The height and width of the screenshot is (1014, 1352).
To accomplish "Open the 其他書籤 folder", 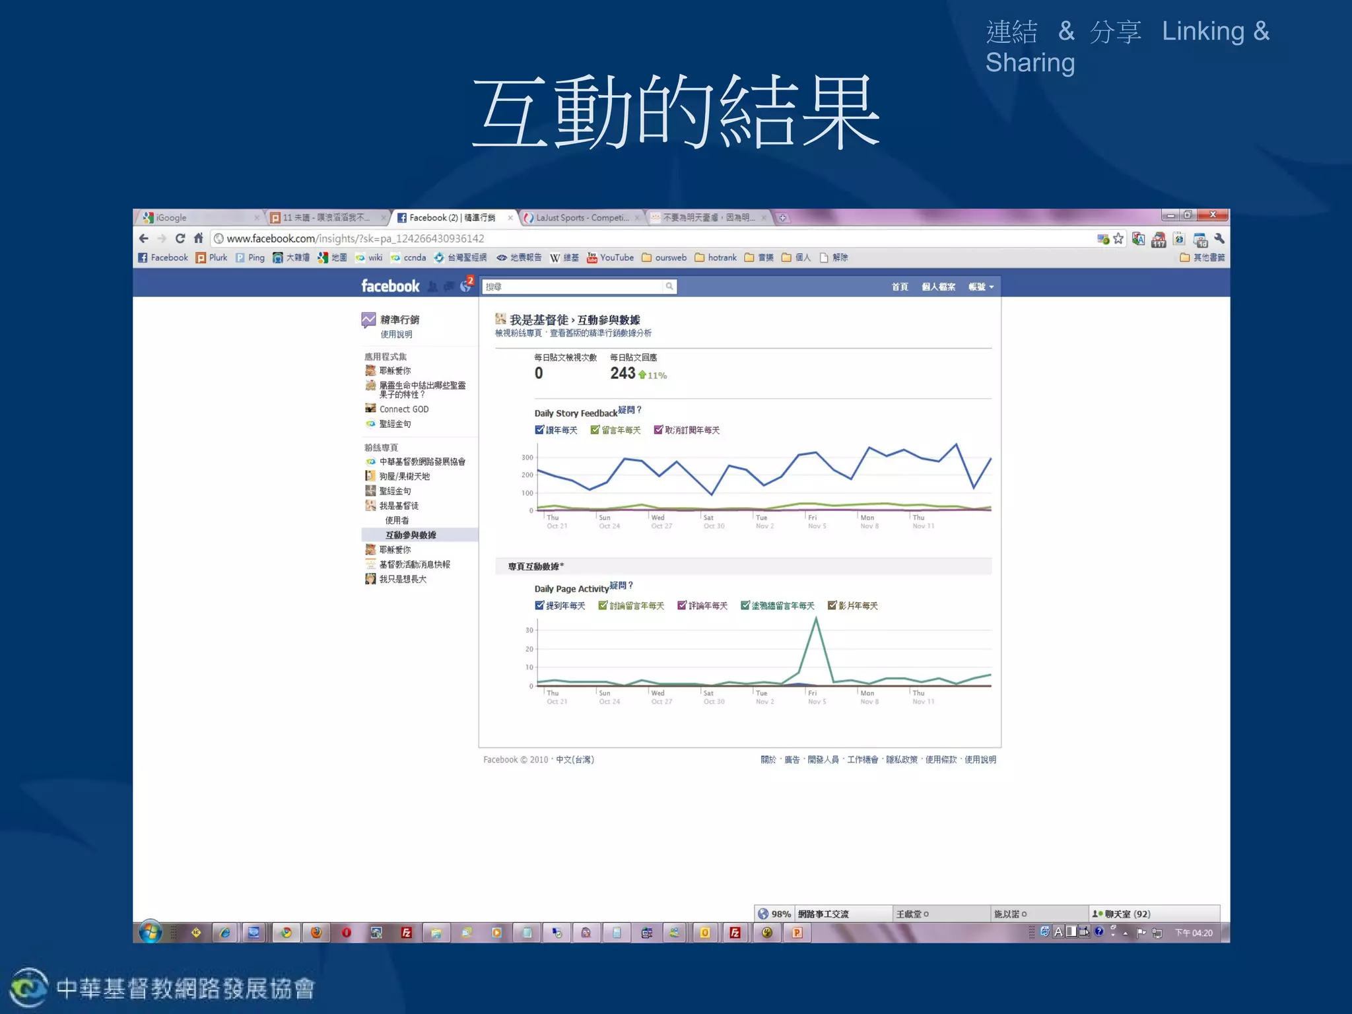I will 1202,257.
